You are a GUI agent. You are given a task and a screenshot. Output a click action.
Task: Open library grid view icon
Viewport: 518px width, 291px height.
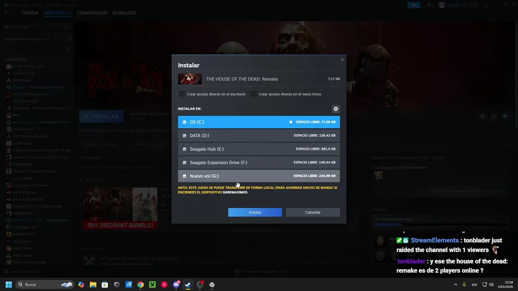click(67, 26)
